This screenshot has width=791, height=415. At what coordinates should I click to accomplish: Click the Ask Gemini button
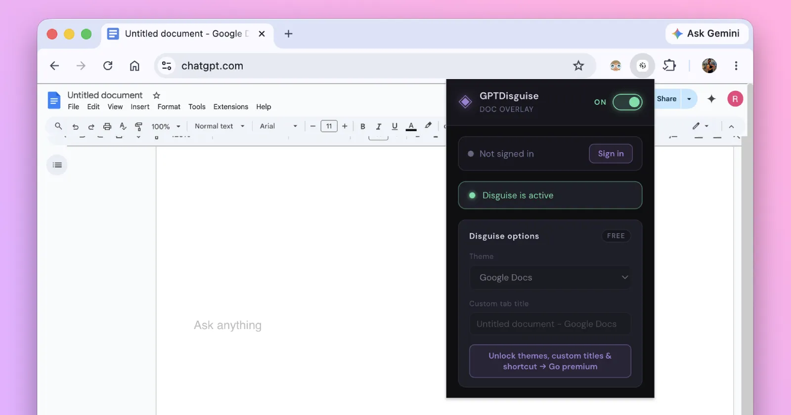pos(706,34)
